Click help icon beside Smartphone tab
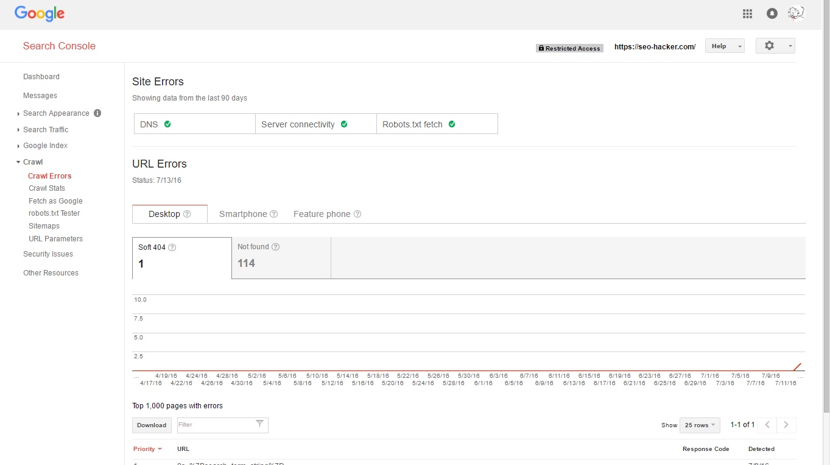This screenshot has height=465, width=830. [274, 214]
